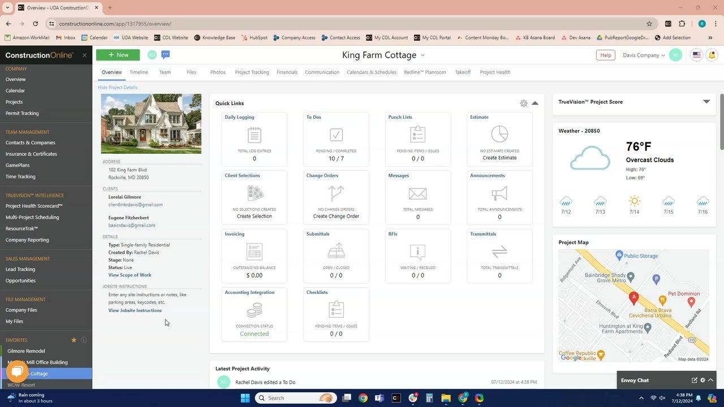Open the Estimate pie chart icon
Viewport: 724px width, 407px height.
click(x=499, y=134)
